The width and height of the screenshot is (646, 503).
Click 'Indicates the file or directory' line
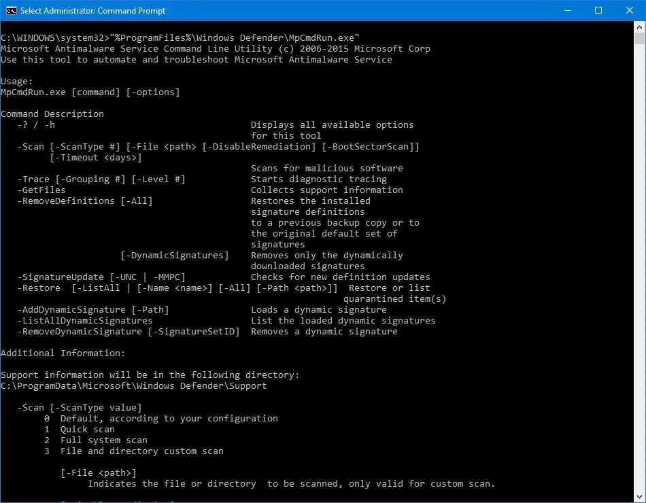pyautogui.click(x=291, y=484)
